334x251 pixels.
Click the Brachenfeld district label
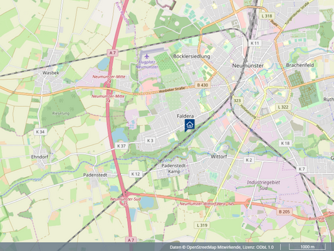[300, 65]
